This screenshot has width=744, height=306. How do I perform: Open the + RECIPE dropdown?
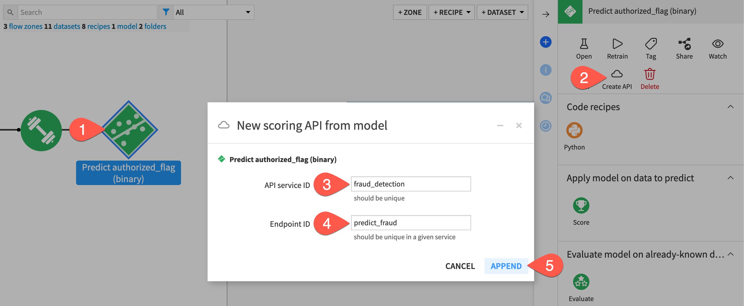click(x=451, y=12)
